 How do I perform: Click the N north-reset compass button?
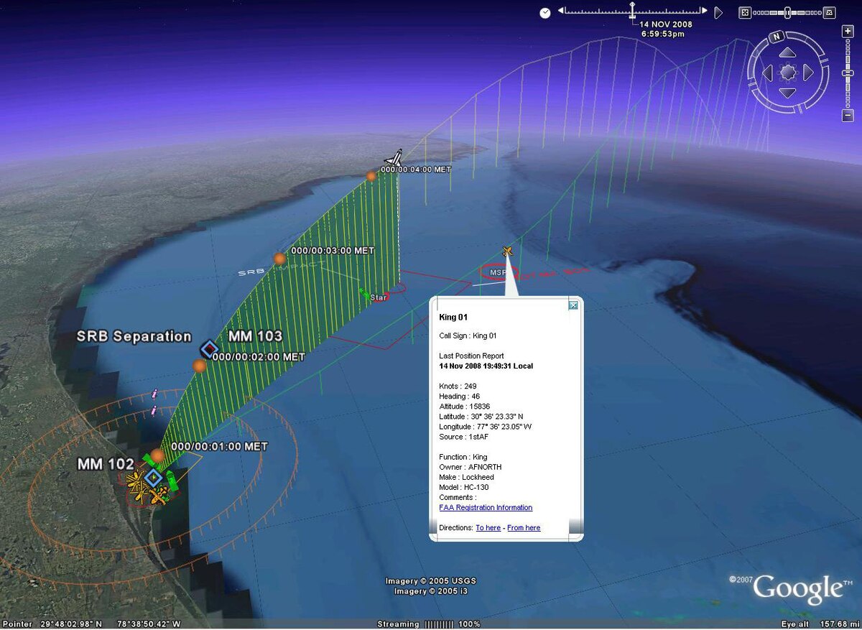[x=776, y=37]
